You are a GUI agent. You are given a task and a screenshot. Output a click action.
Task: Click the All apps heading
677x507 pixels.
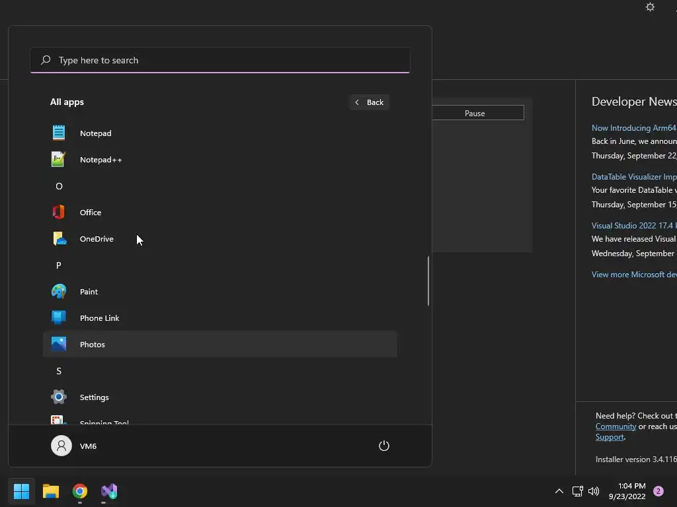pos(67,102)
